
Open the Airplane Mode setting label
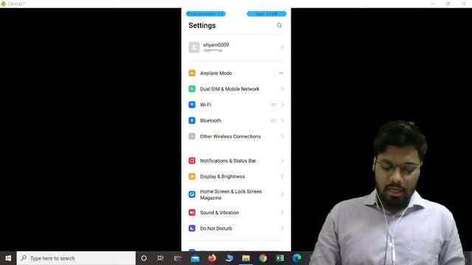[x=216, y=73]
